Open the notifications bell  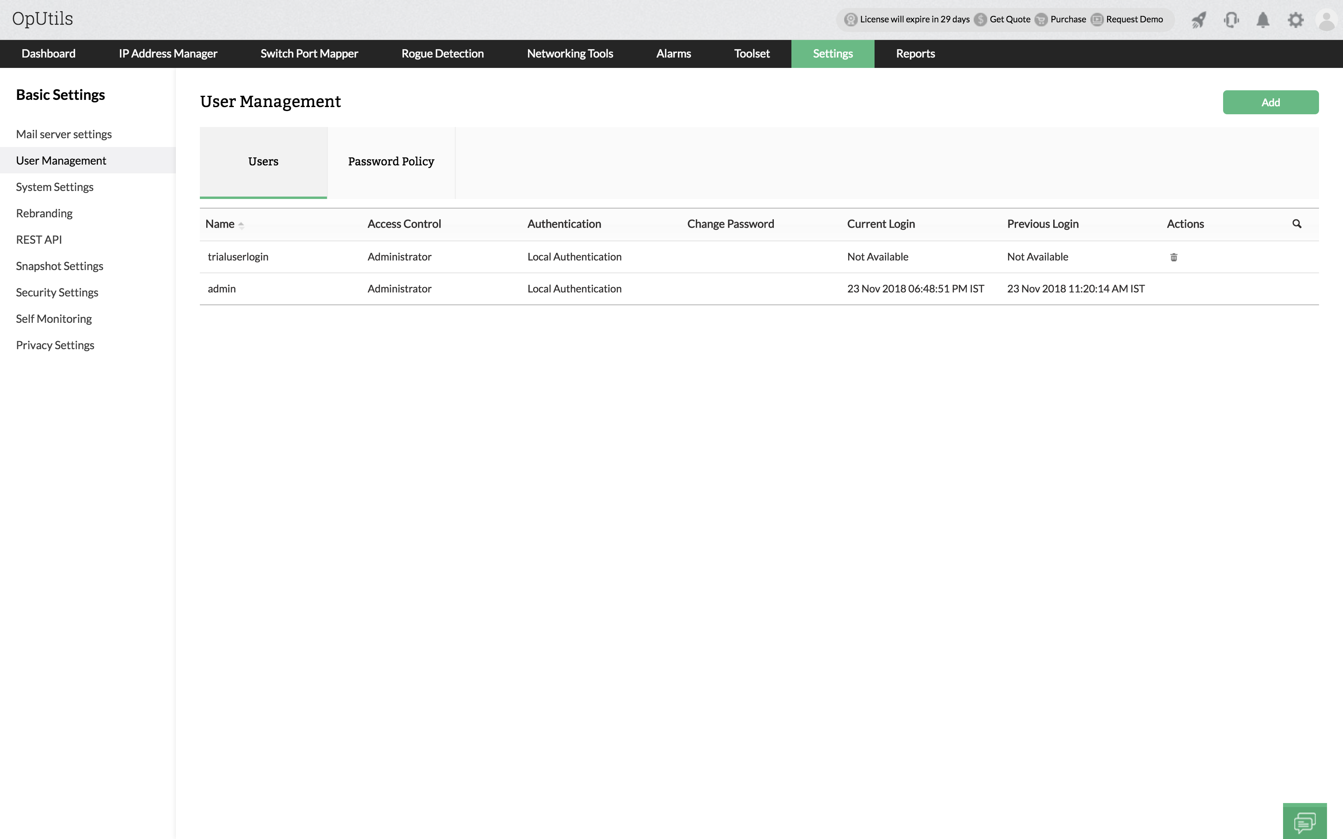(x=1263, y=20)
